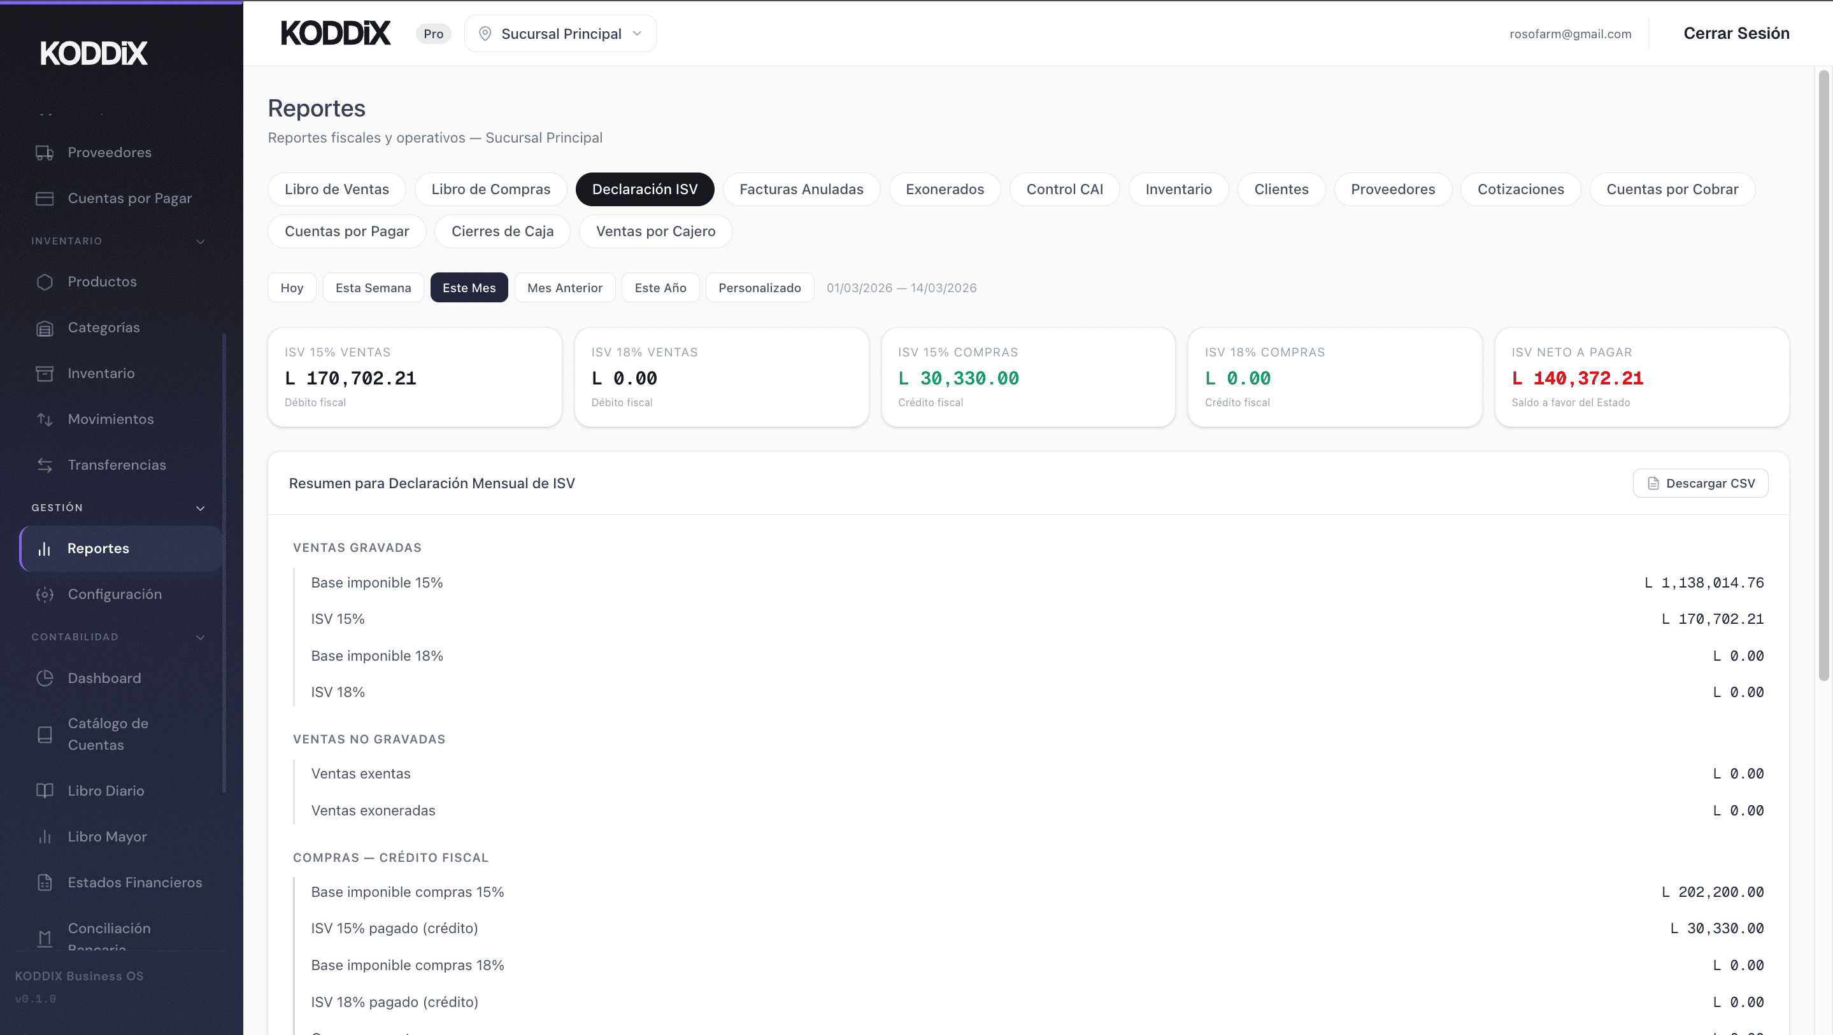
Task: Click the Productos hexagon icon
Action: (45, 282)
